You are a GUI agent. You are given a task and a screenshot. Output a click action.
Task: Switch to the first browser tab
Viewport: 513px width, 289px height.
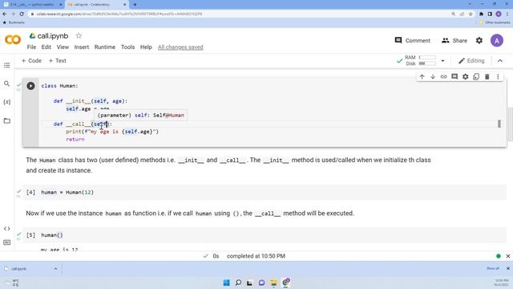coord(32,5)
